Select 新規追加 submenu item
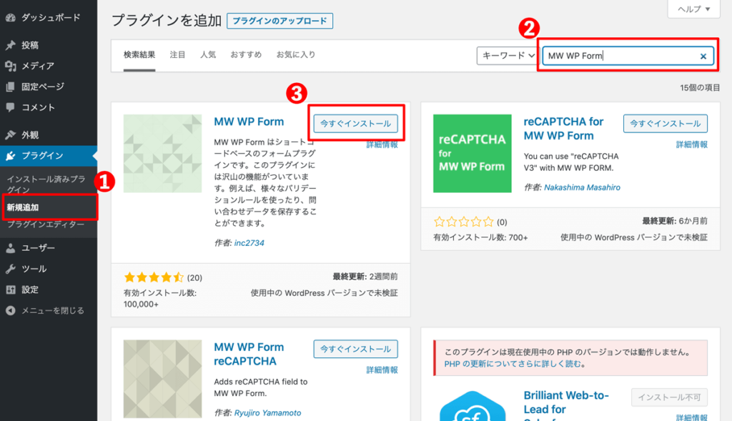Viewport: 732px width, 421px height. point(22,208)
